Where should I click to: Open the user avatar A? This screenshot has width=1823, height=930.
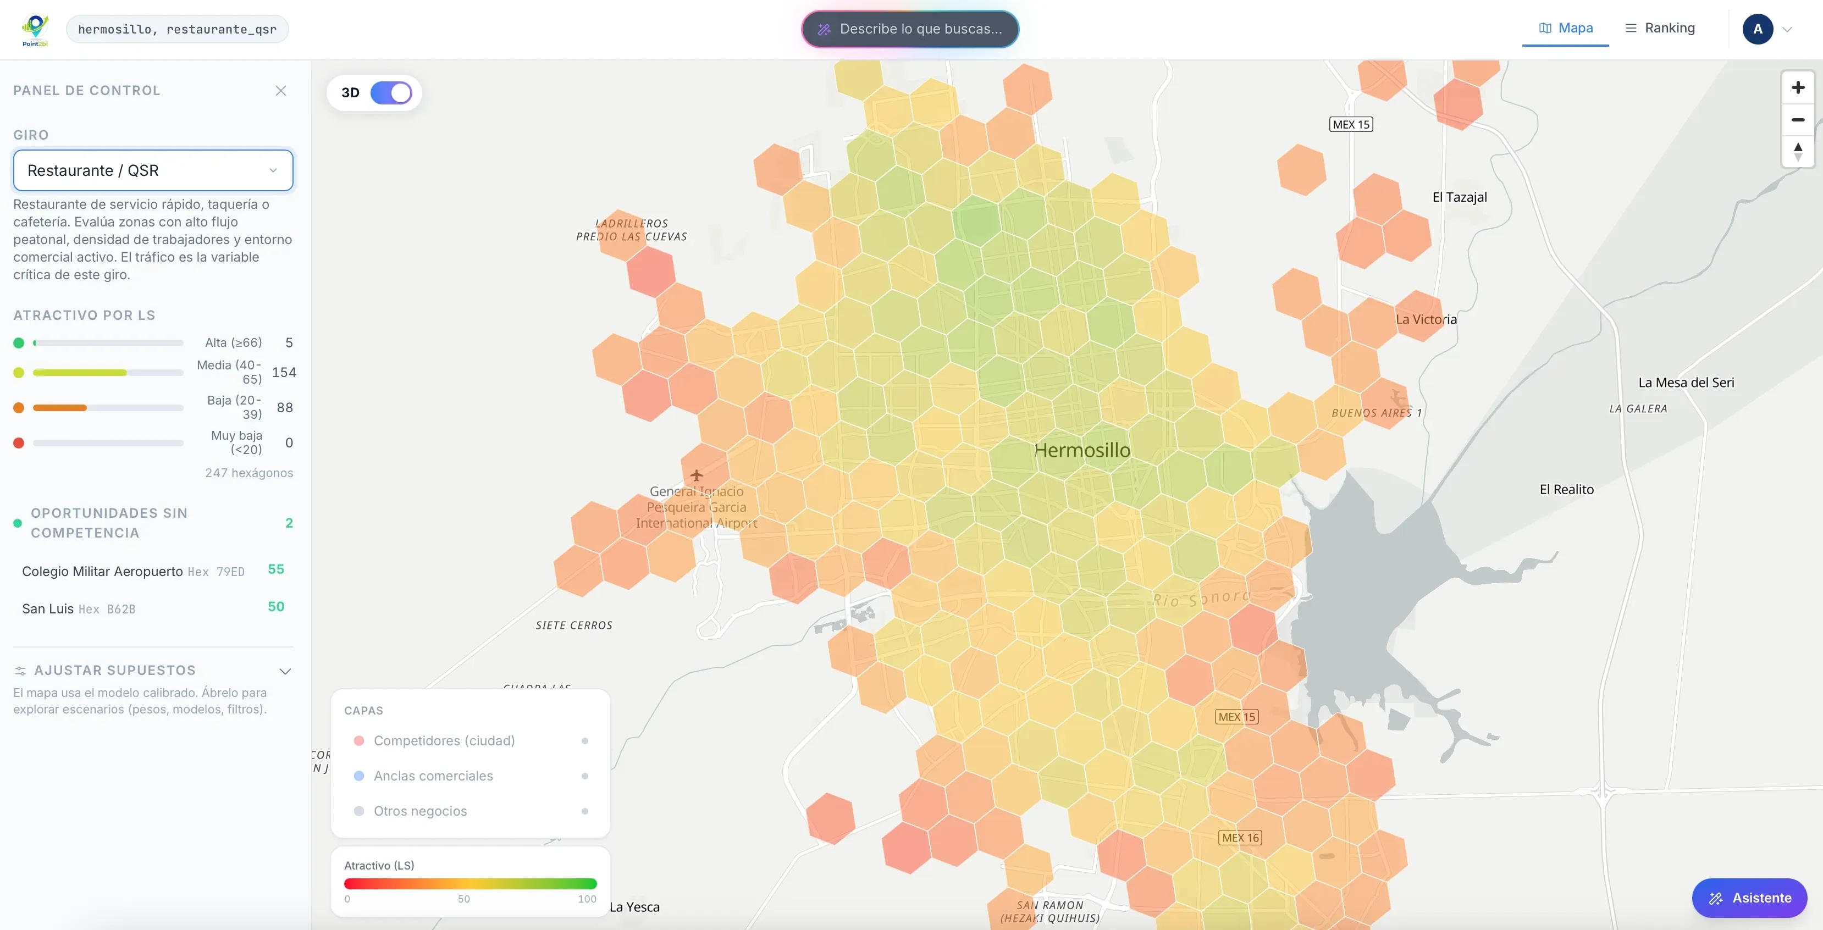pos(1757,29)
